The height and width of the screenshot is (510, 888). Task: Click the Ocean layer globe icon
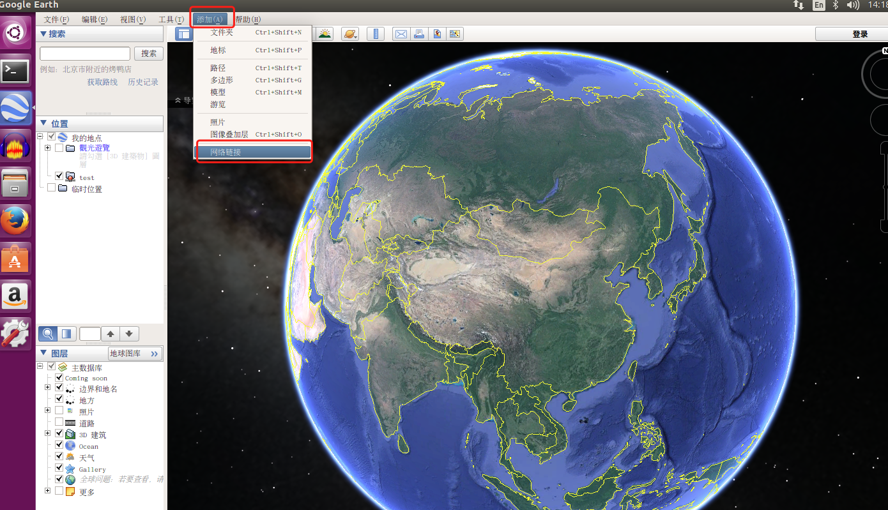(x=70, y=446)
